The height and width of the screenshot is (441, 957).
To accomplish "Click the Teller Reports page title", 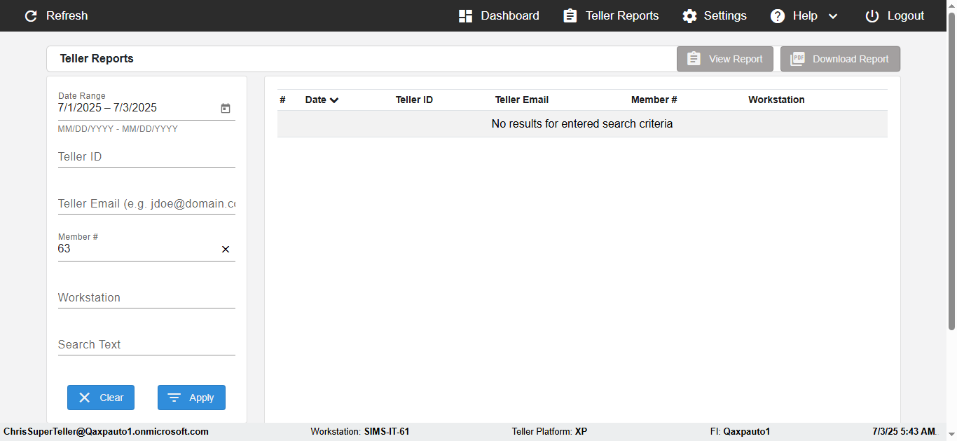I will click(x=97, y=59).
